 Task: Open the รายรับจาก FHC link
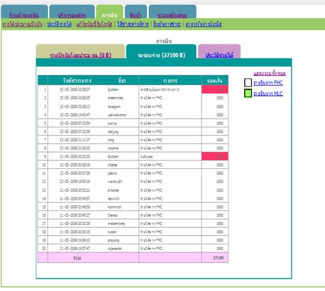pyautogui.click(x=268, y=83)
